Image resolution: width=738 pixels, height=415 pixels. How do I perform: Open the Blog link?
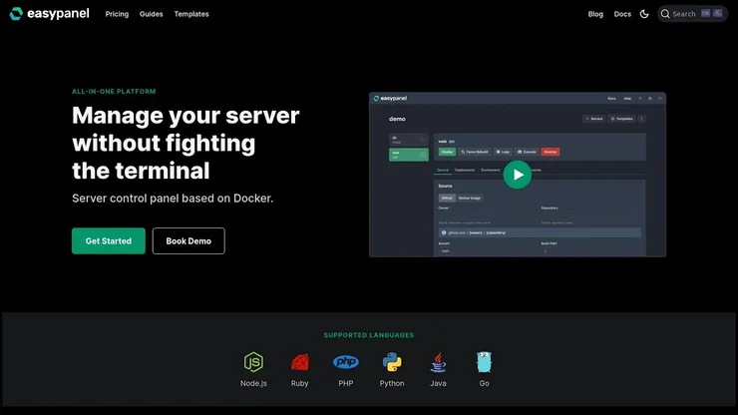coord(595,14)
